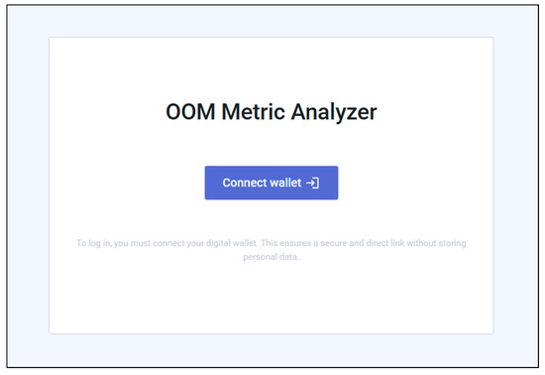Screen dimensions: 545x375
Task: Select the OOM Metric Analyzer heading
Action: pyautogui.click(x=272, y=112)
